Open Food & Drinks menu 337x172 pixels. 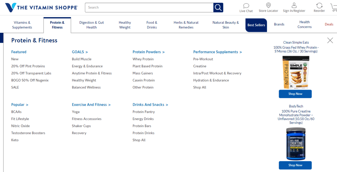[x=152, y=25]
